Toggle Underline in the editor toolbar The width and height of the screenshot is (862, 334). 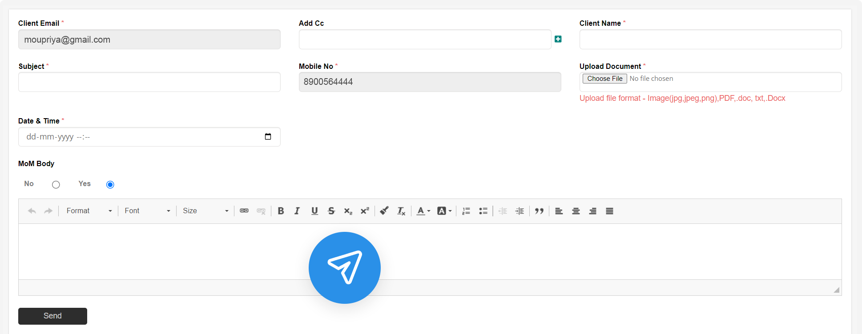314,211
